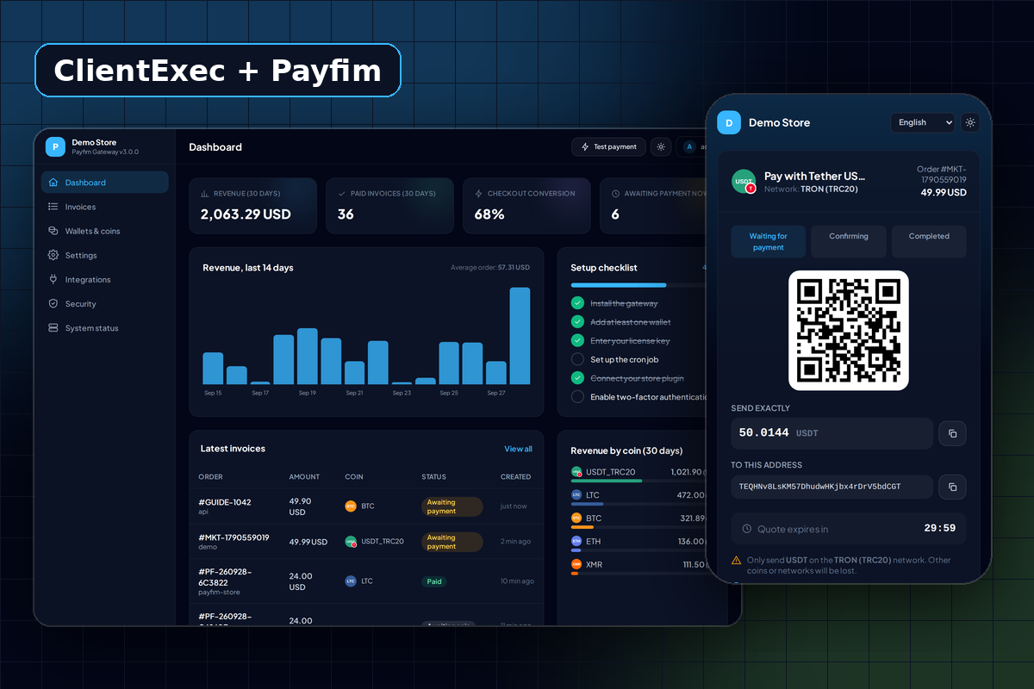Toggle Install the gateway checklist item
This screenshot has width=1034, height=689.
point(577,303)
